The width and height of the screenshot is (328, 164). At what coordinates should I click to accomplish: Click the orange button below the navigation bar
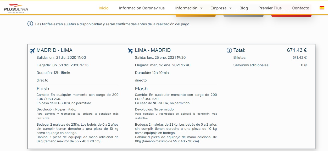[196, 15]
